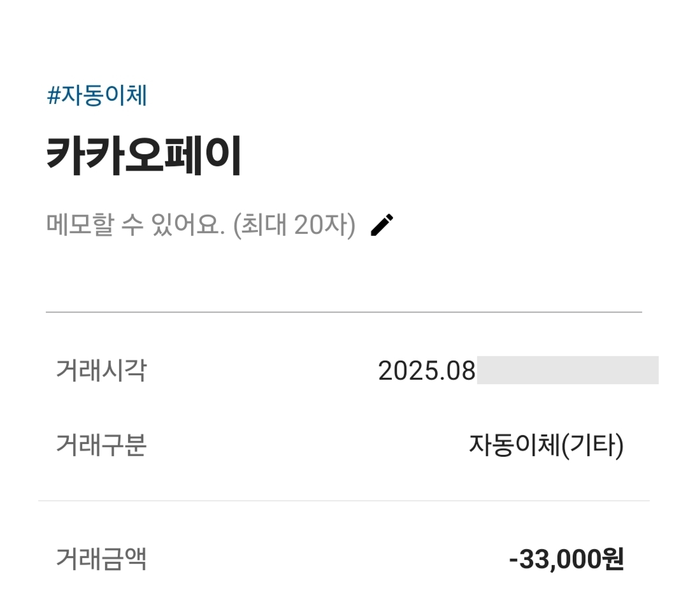Click the pencil edit memo icon

[382, 225]
